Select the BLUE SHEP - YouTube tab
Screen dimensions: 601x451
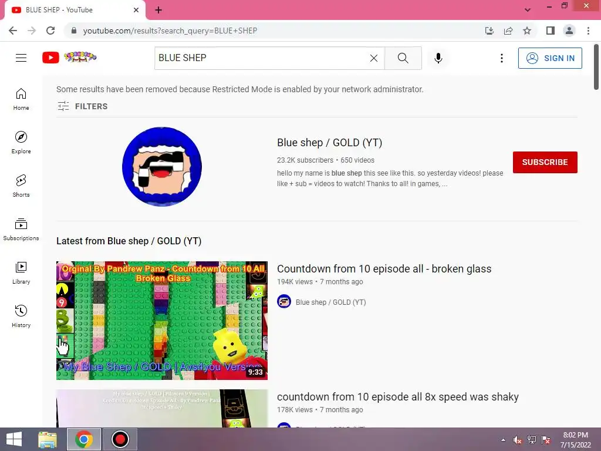[x=73, y=10]
